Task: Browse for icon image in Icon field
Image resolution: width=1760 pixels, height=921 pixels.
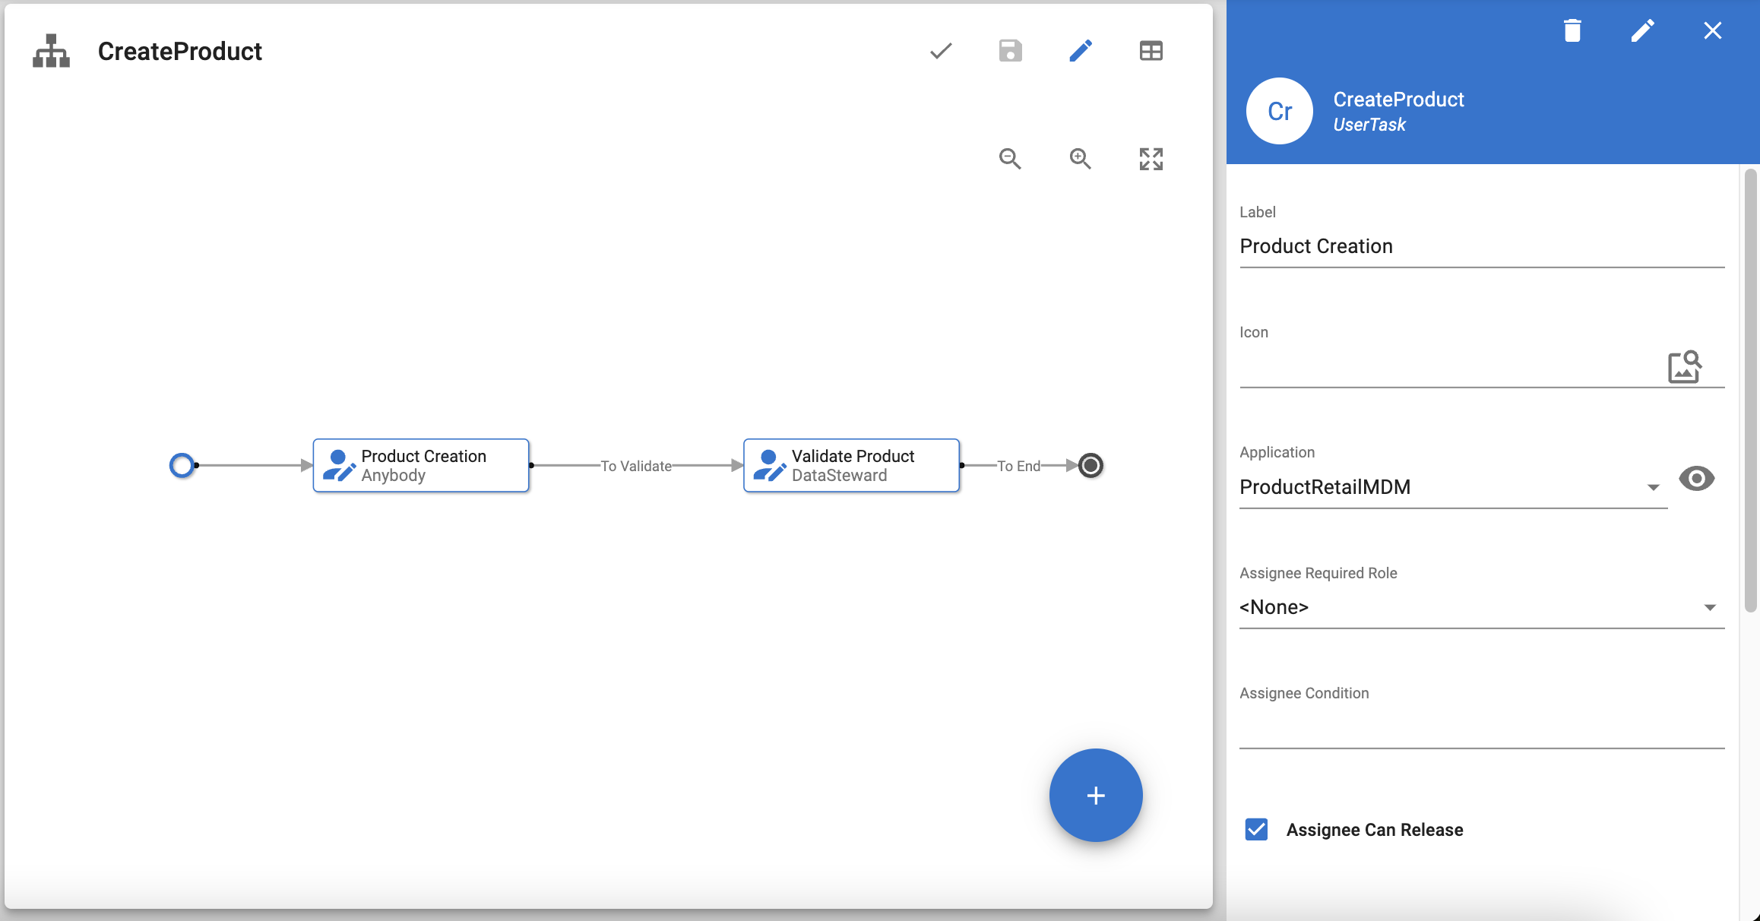Action: 1684,367
